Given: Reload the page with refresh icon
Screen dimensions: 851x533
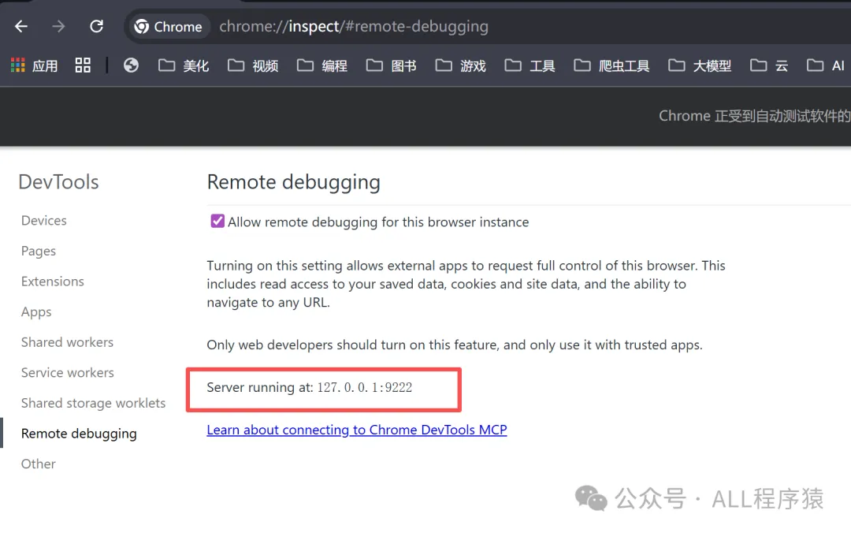Looking at the screenshot, I should (97, 26).
